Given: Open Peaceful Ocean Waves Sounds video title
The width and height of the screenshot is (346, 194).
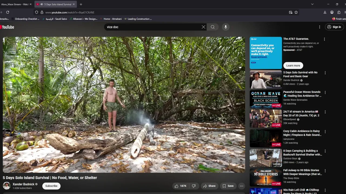Looking at the screenshot, I should pyautogui.click(x=302, y=94).
